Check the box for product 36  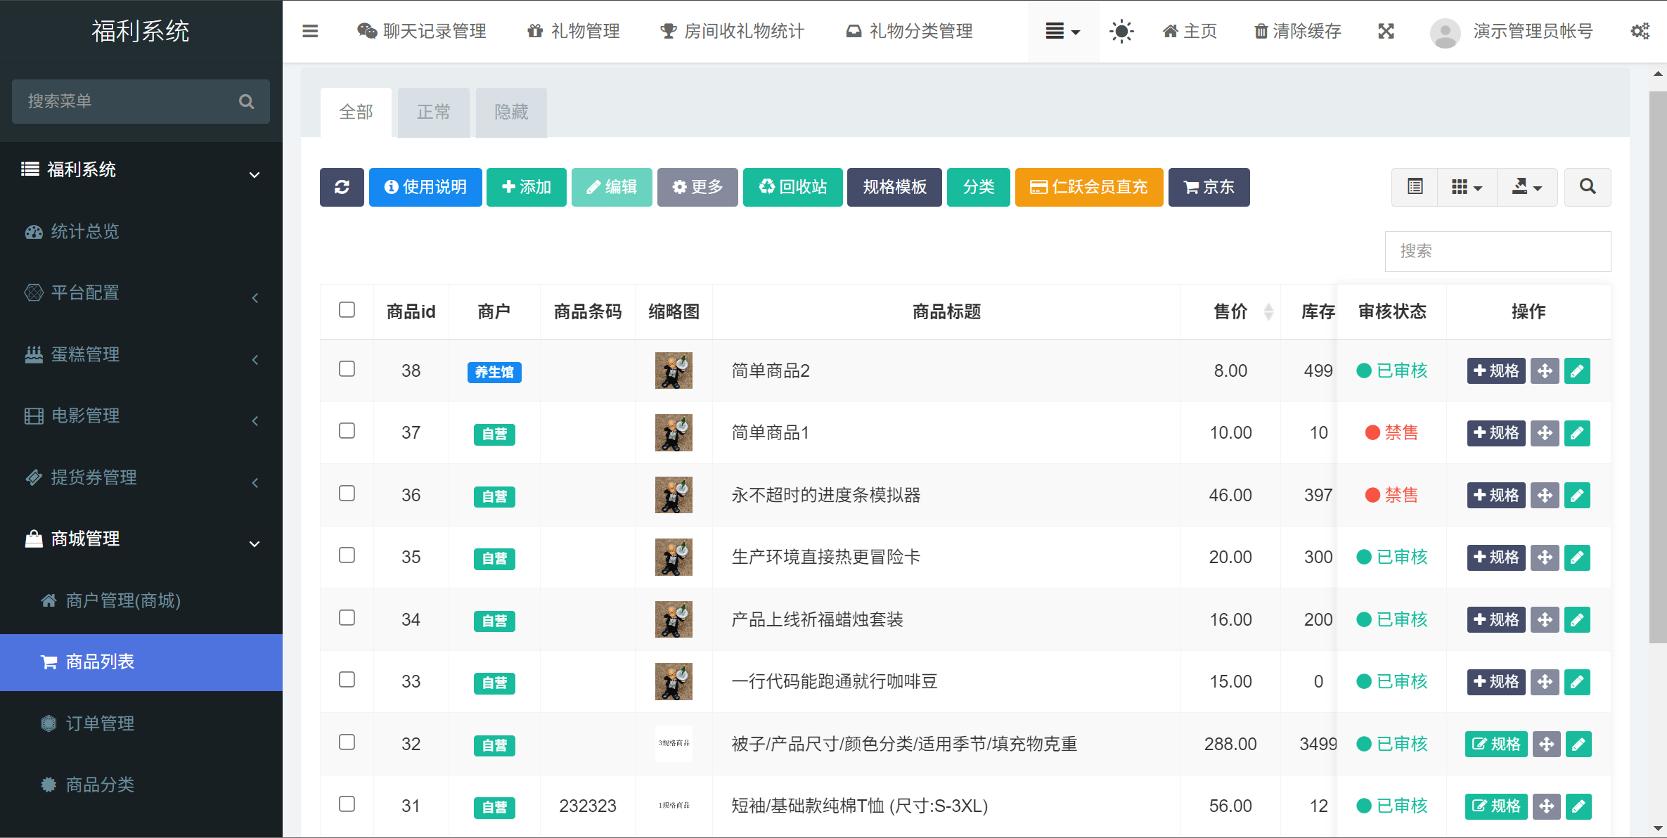(347, 494)
